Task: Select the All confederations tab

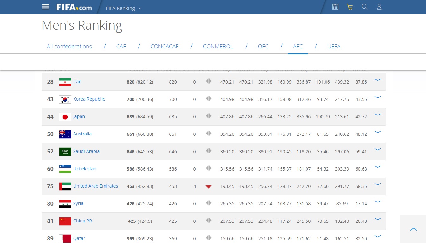Action: (x=69, y=47)
